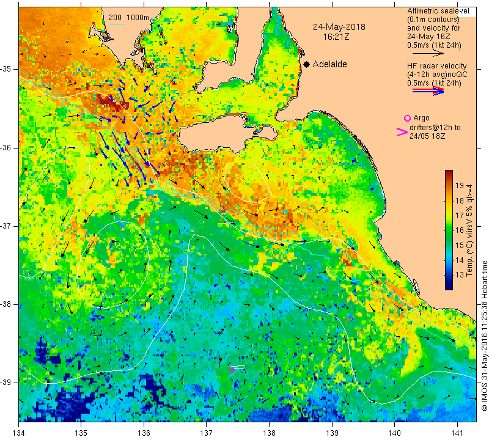489x440 pixels.
Task: Click '24-May 16Z' in altimetric legend
Action: coord(428,37)
